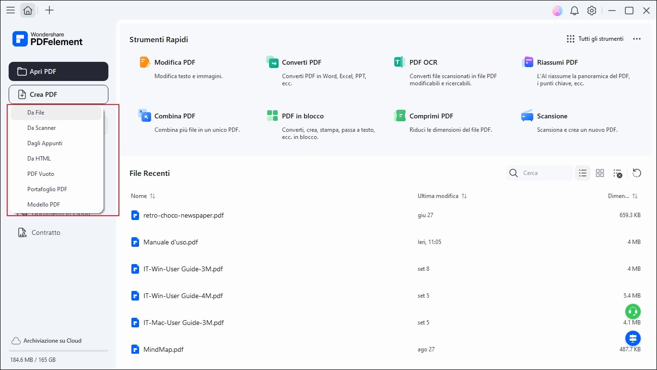Click the cloud storage usage bar

pos(59,351)
